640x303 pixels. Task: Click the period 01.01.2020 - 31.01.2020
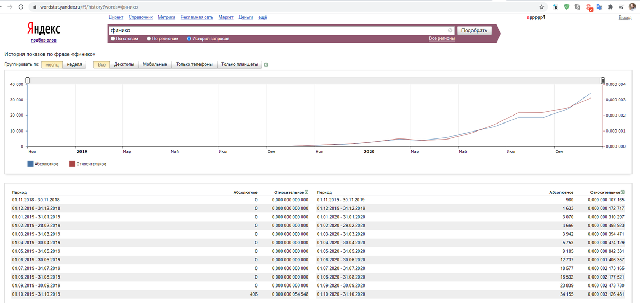341,217
